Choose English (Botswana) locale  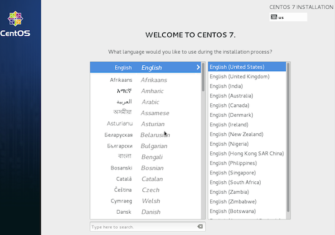(x=247, y=211)
